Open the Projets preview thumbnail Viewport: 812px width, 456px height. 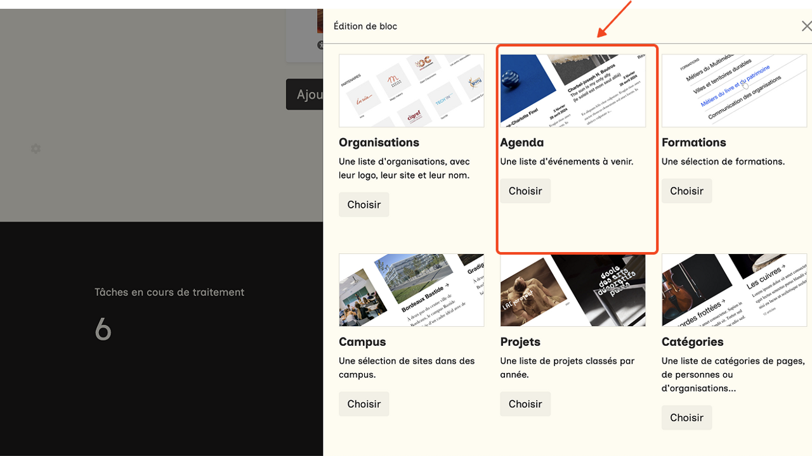point(572,290)
